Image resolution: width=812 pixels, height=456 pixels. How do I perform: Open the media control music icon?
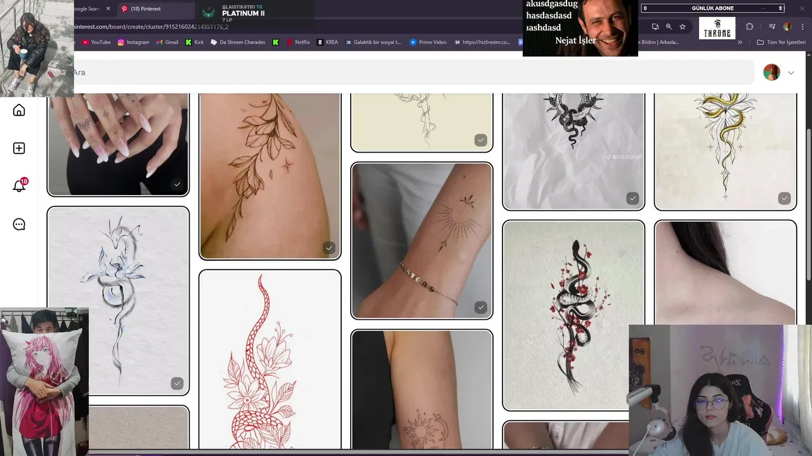772,27
